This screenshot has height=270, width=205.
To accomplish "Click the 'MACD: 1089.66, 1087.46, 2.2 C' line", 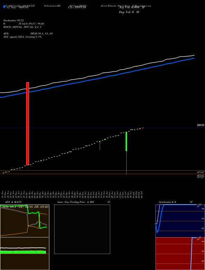I will (x=23, y=27).
